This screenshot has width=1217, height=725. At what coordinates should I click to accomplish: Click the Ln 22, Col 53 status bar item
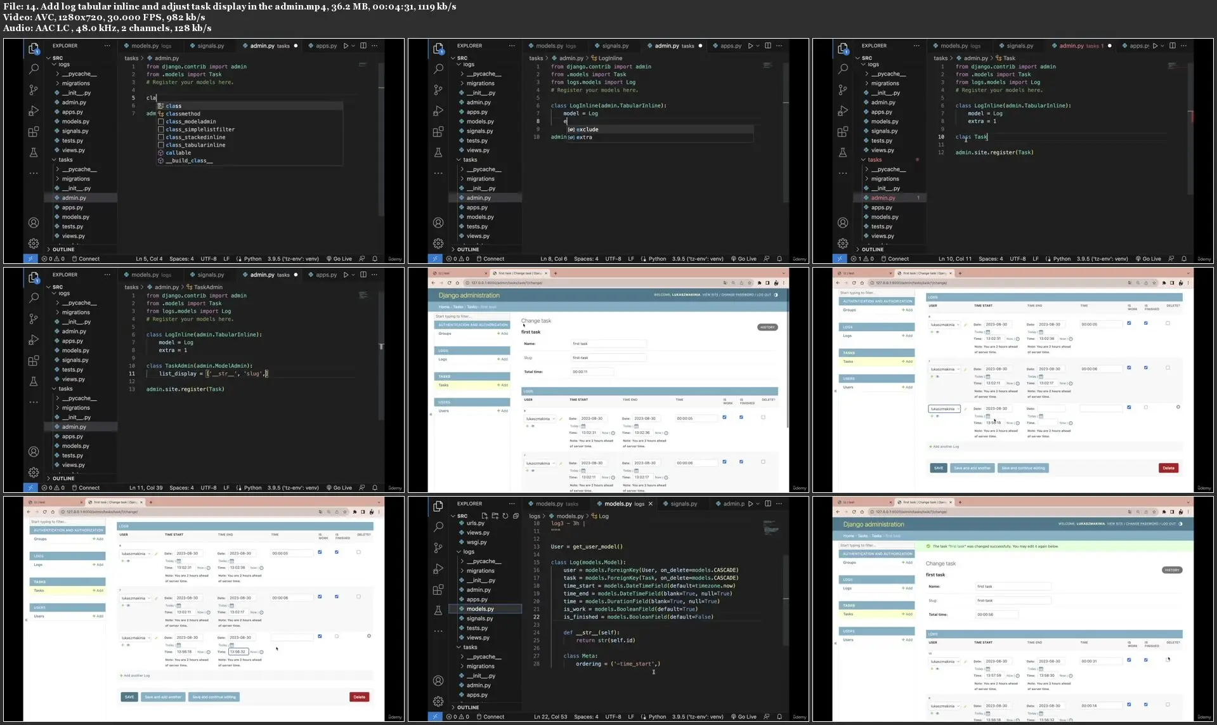pyautogui.click(x=550, y=717)
